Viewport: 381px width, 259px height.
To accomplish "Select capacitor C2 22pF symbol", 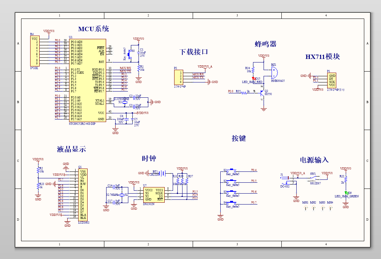I will 134,98.
